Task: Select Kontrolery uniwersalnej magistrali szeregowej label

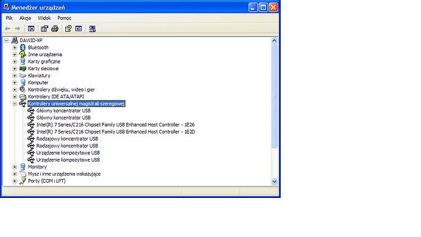Action: [x=76, y=103]
